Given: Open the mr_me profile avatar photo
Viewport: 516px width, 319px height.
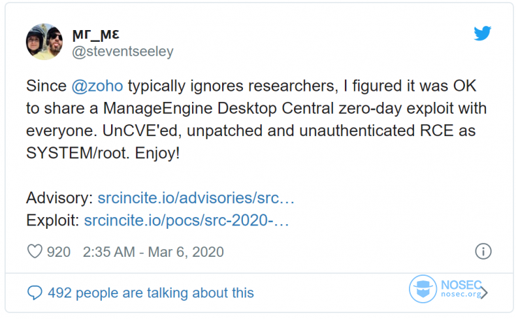Looking at the screenshot, I should (x=44, y=41).
